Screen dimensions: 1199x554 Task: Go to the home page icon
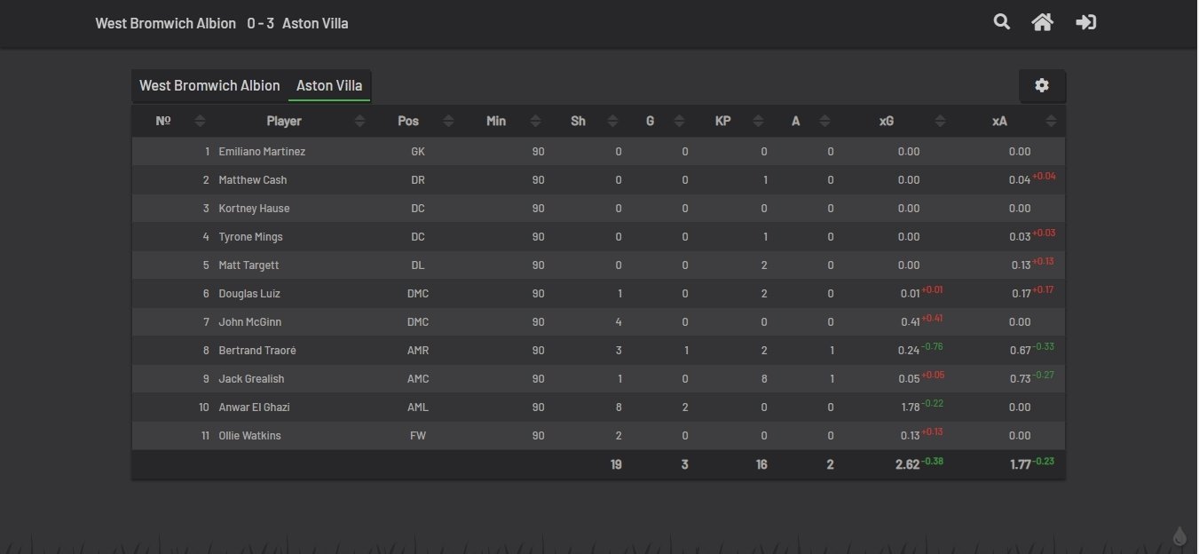(x=1042, y=22)
